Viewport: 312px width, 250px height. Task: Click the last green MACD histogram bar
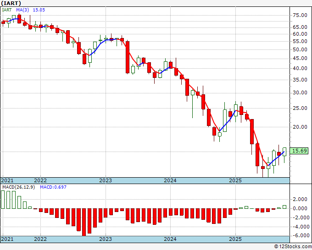coord(284,207)
